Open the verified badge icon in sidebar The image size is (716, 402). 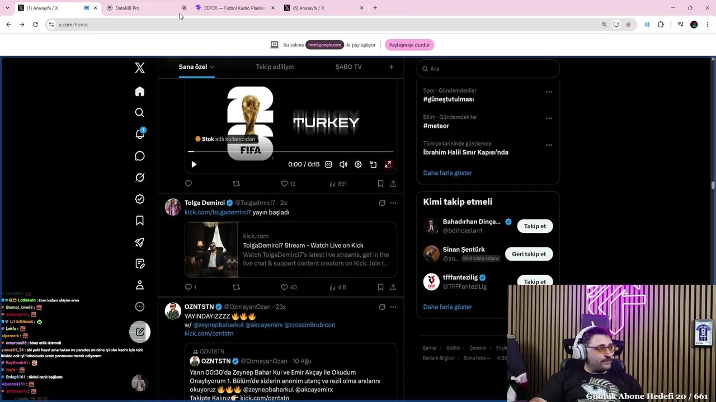(x=140, y=199)
